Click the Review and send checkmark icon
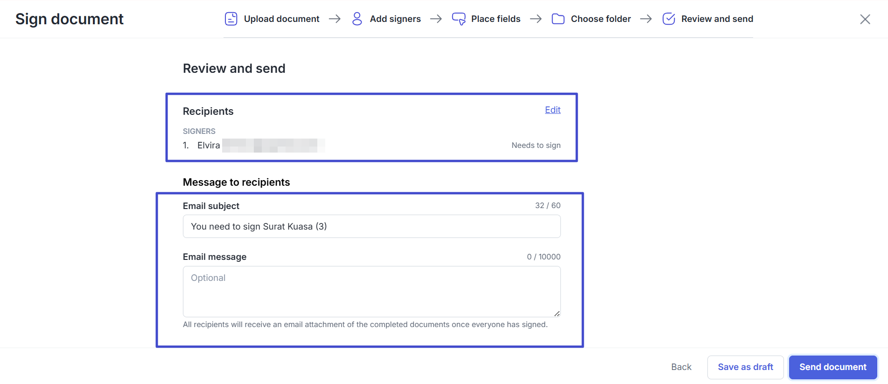888x384 pixels. click(x=669, y=19)
